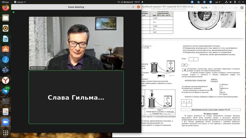Select the Zoom camera dock icon
This screenshot has height=138, width=246.
(x=5, y=122)
